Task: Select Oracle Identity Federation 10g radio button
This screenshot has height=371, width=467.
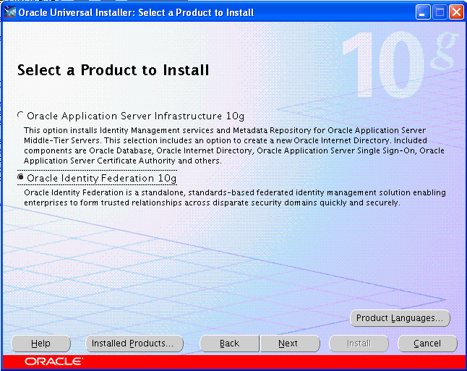Action: (x=20, y=177)
